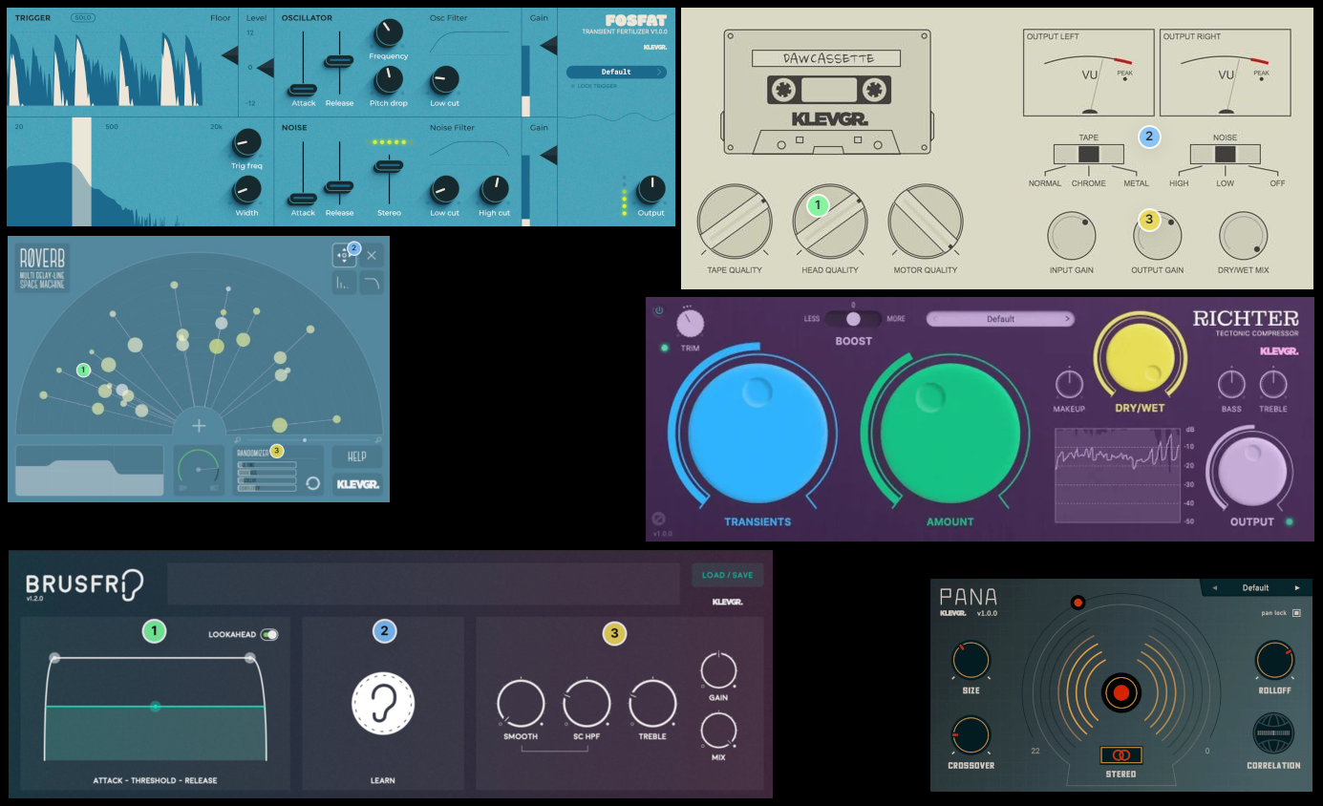Viewport: 1323px width, 806px height.
Task: Click the Richter Makeup knob
Action: [1069, 384]
